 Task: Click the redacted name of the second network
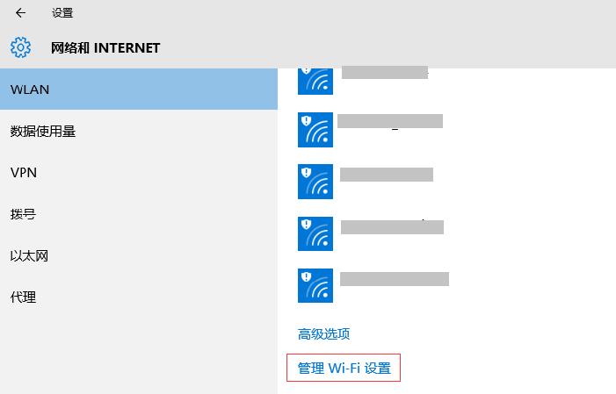pos(389,122)
